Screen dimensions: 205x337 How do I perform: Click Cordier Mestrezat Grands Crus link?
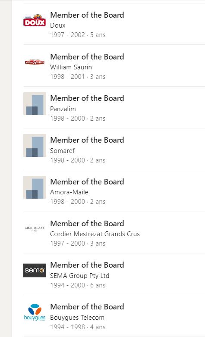pyautogui.click(x=95, y=234)
